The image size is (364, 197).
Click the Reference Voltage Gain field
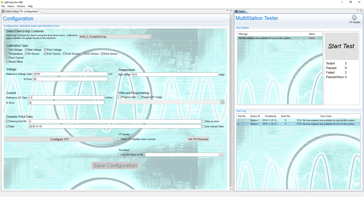click(70, 74)
